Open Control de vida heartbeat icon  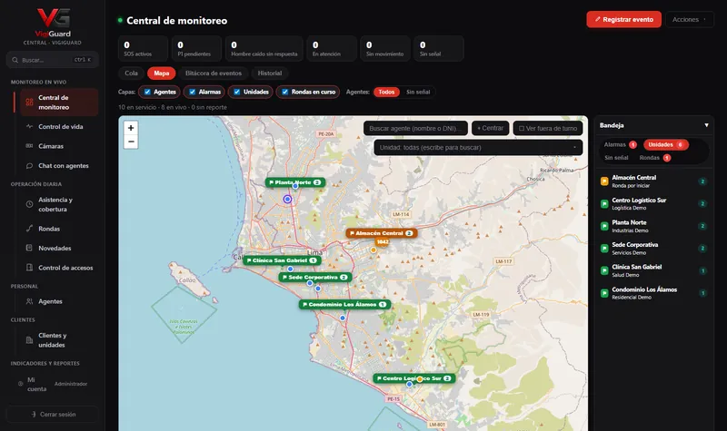click(x=29, y=126)
